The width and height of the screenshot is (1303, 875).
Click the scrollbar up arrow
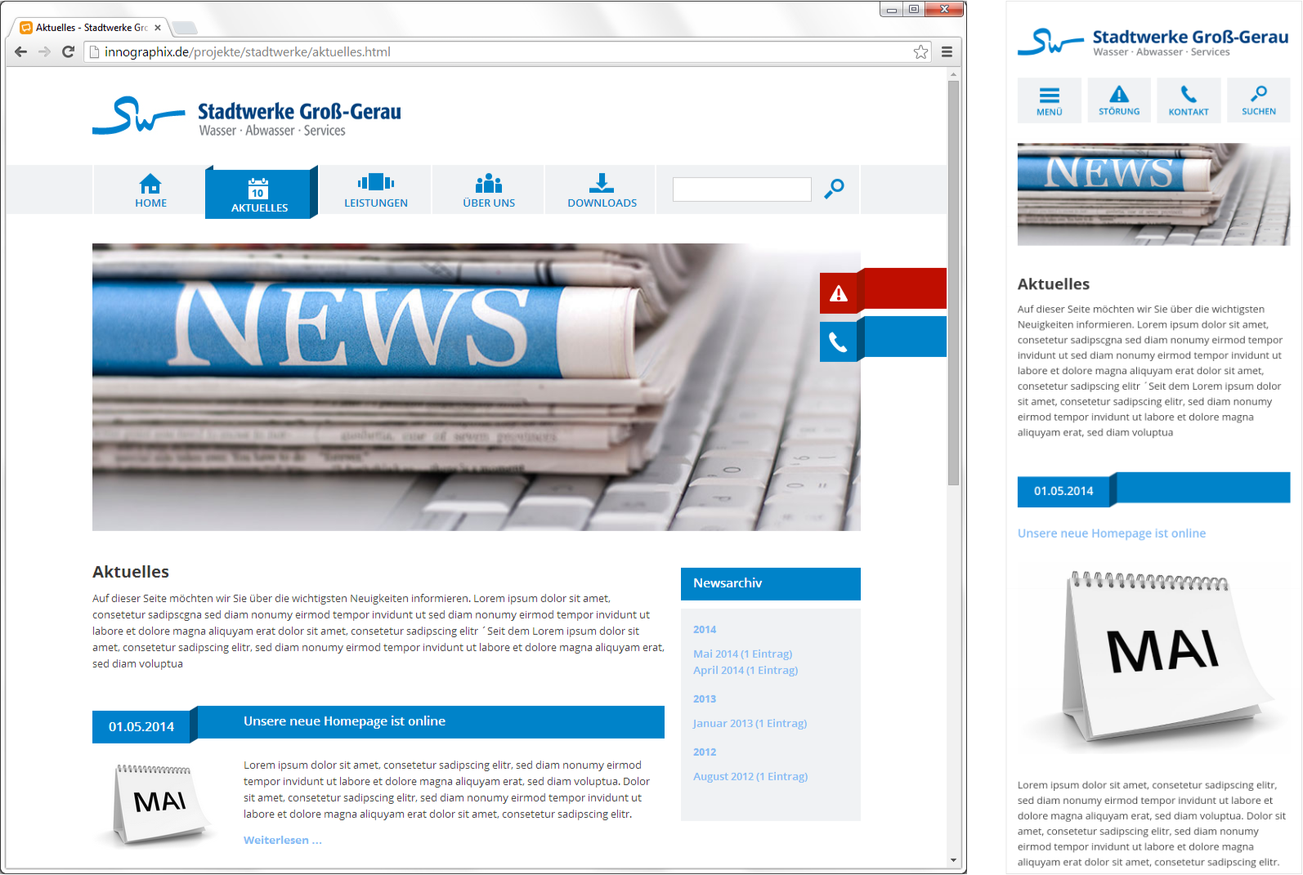pyautogui.click(x=953, y=74)
